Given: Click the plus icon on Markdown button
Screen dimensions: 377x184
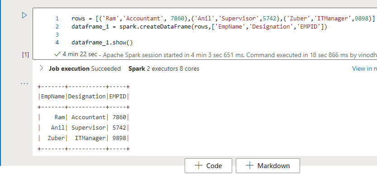Looking at the screenshot, I should pyautogui.click(x=249, y=165).
